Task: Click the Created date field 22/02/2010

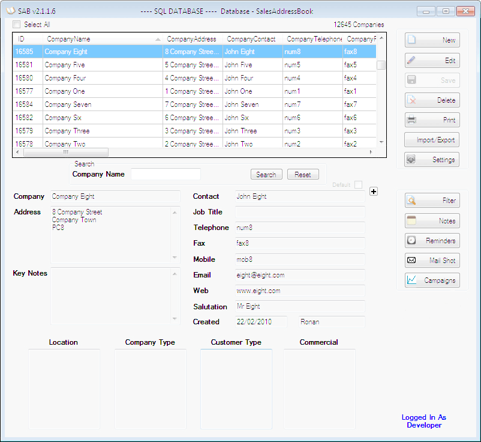Action: (x=261, y=322)
